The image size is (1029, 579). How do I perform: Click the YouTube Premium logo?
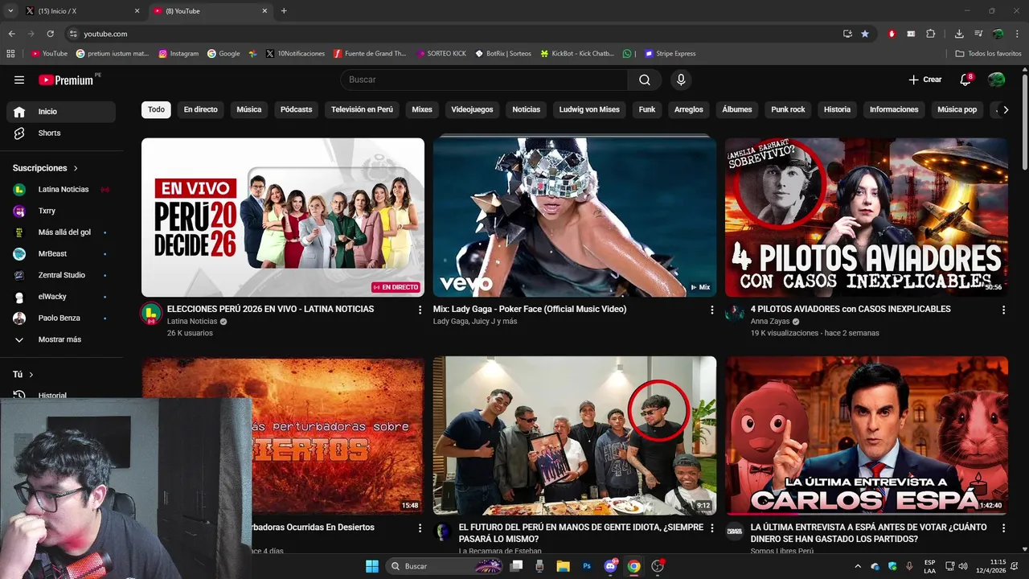coord(68,80)
